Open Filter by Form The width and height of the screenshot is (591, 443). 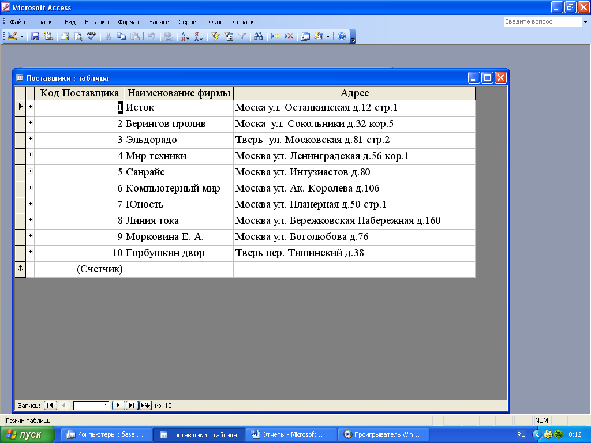pyautogui.click(x=229, y=36)
